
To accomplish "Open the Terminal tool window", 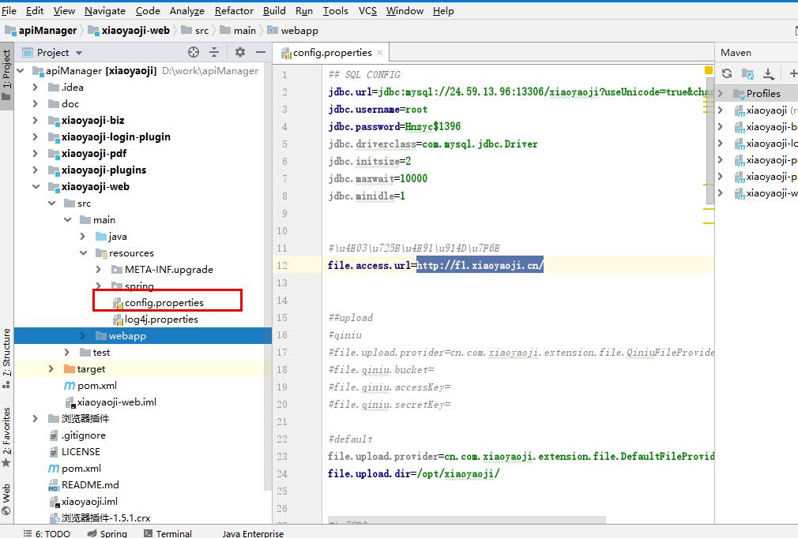I will tap(168, 532).
